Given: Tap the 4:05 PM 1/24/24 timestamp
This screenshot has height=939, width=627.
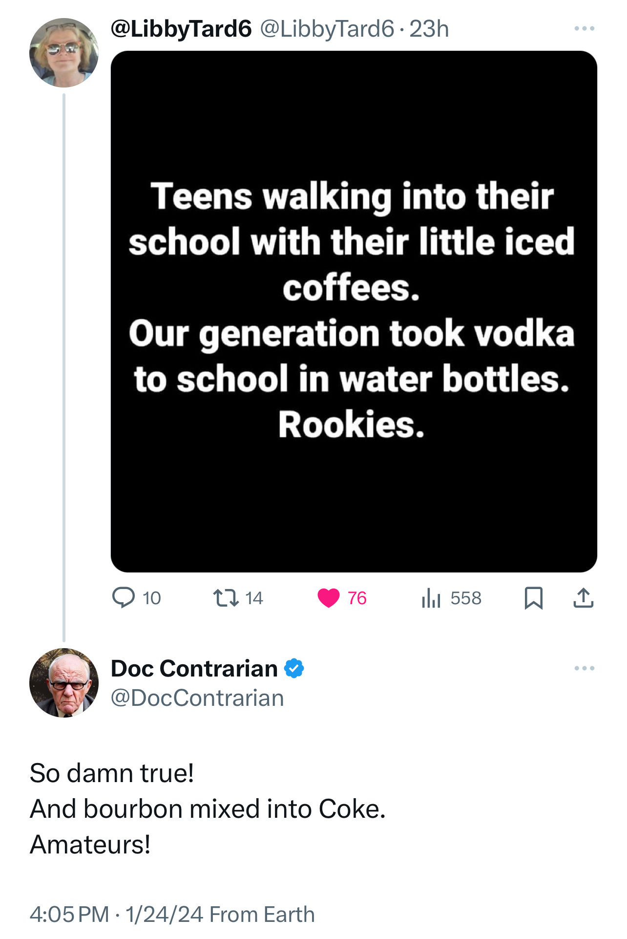Looking at the screenshot, I should coord(116,914).
